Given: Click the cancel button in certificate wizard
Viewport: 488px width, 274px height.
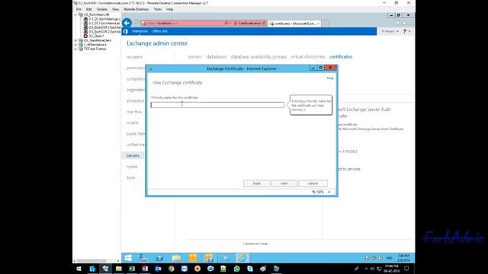Looking at the screenshot, I should (313, 183).
